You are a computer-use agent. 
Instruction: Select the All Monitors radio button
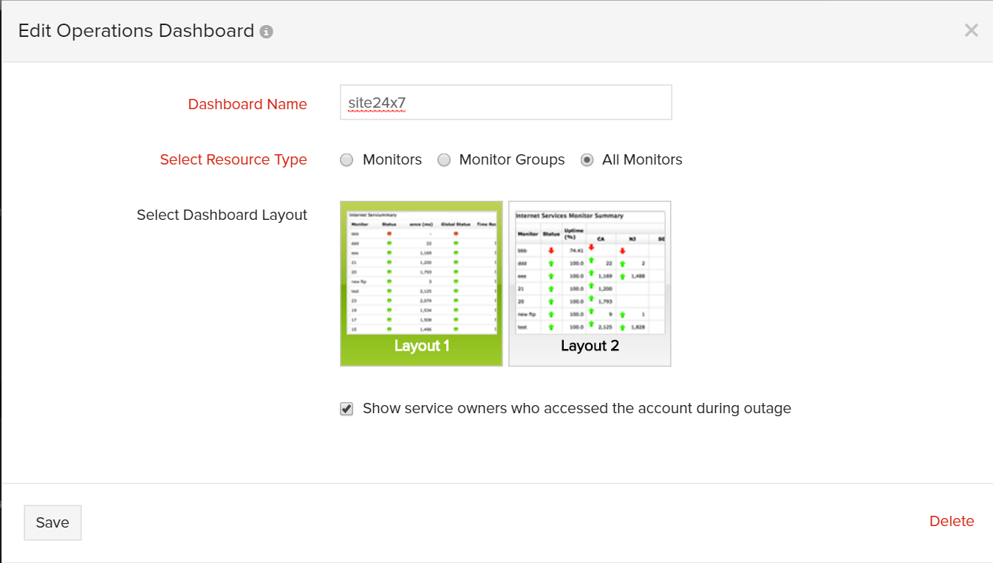[587, 160]
